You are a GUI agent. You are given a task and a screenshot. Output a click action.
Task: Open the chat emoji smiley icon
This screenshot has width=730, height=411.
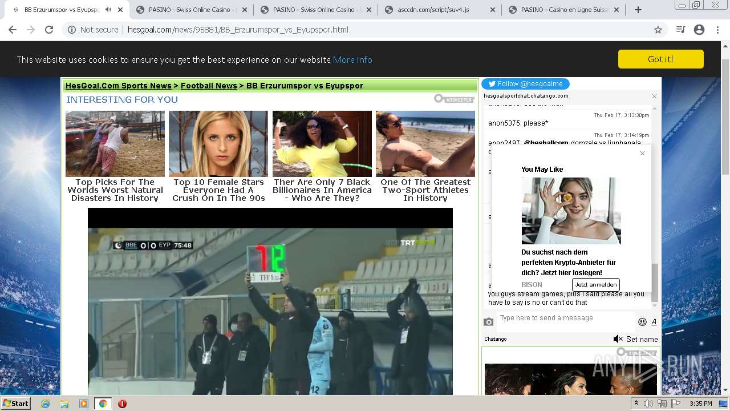point(642,322)
